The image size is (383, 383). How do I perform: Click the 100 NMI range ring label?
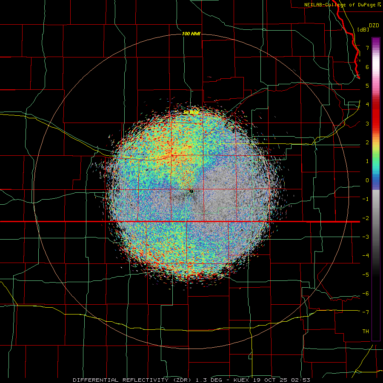pyautogui.click(x=191, y=34)
